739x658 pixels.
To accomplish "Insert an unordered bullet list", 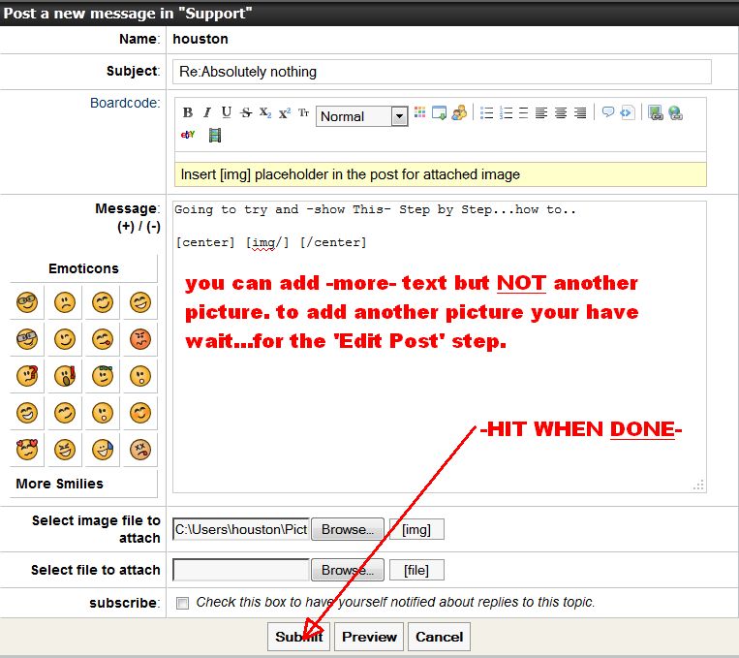I will (487, 113).
